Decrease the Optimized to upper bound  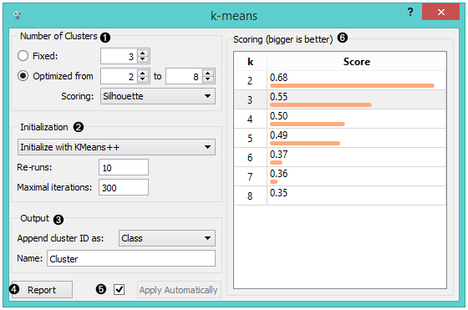point(208,79)
